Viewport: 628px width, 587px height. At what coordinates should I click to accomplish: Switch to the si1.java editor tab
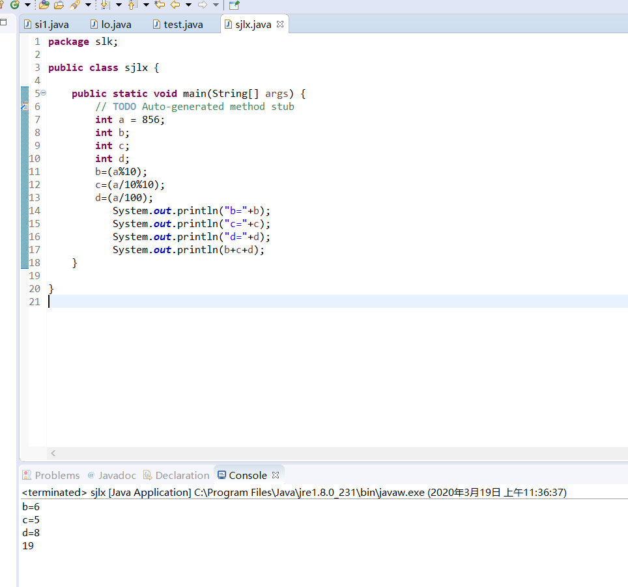[x=46, y=25]
